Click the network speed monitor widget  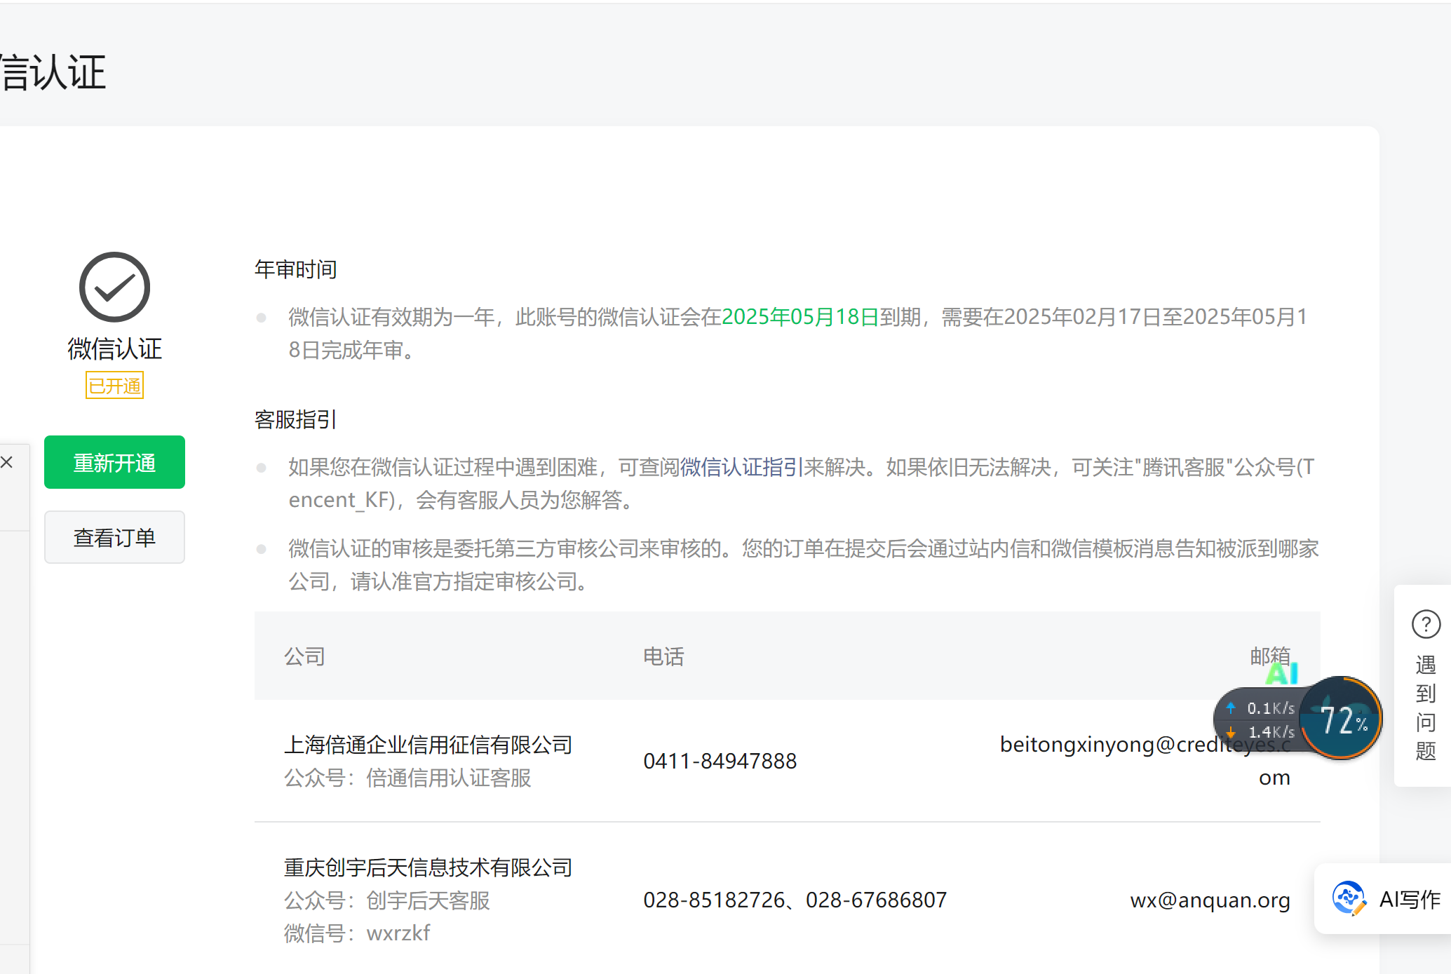(1260, 719)
